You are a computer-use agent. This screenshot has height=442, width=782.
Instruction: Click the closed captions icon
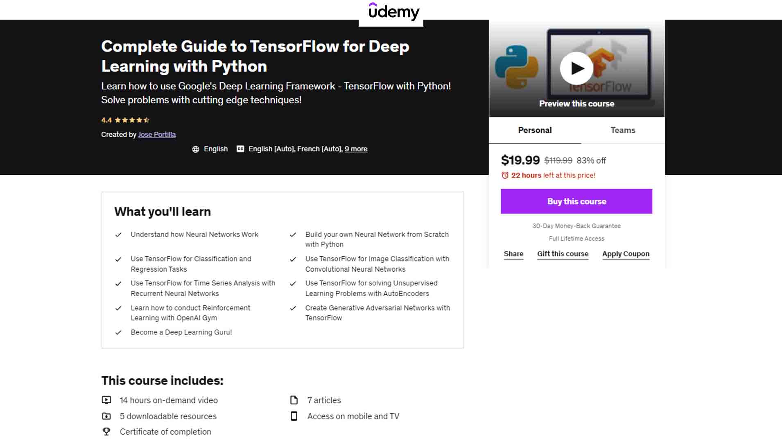coord(240,149)
